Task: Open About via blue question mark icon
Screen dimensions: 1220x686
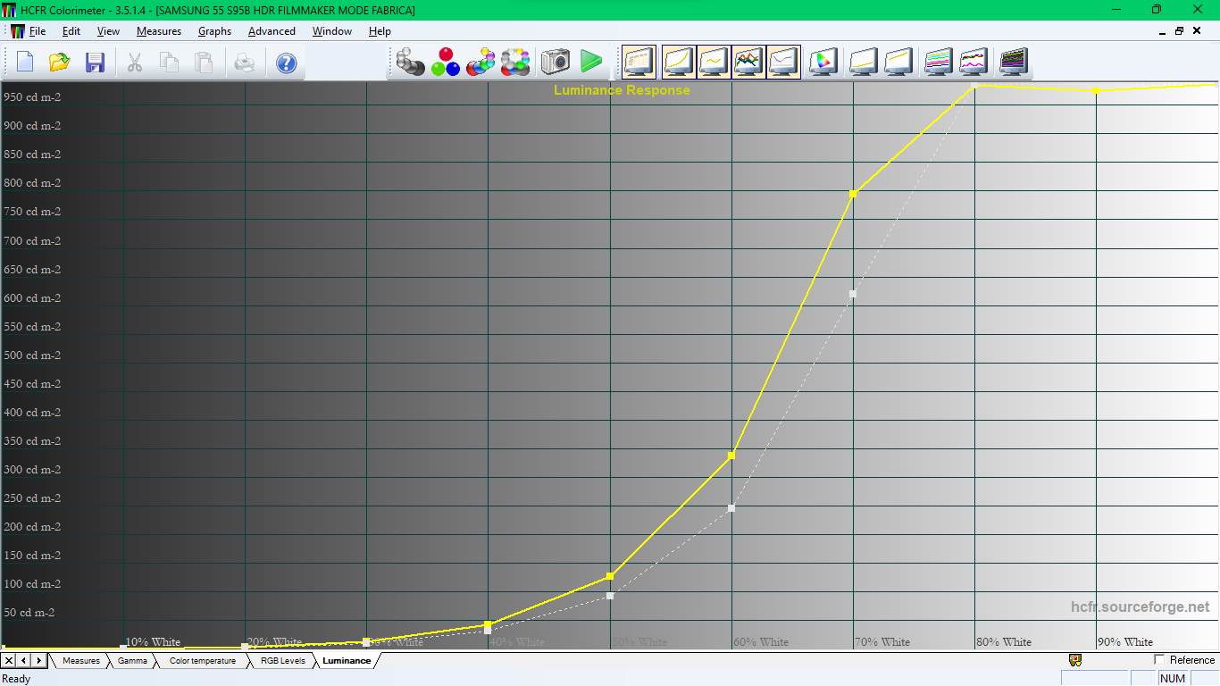Action: point(286,63)
